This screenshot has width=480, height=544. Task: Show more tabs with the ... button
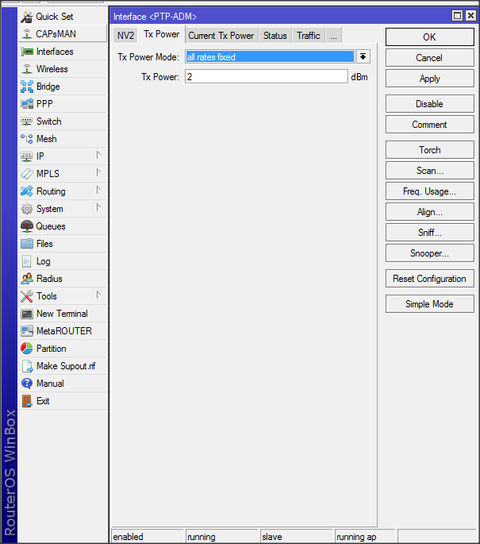[334, 36]
